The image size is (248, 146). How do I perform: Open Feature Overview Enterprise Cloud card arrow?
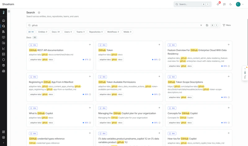tap(228, 45)
